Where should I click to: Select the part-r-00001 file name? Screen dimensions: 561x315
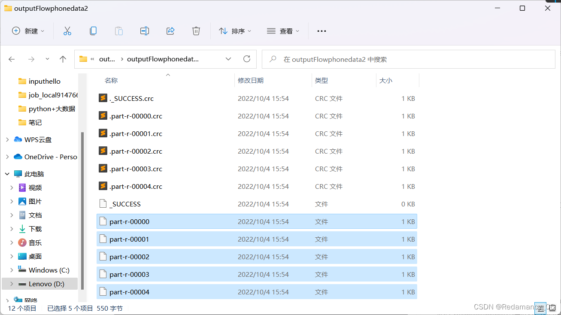(129, 239)
